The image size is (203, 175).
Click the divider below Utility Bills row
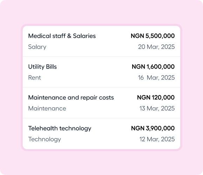[101, 87]
